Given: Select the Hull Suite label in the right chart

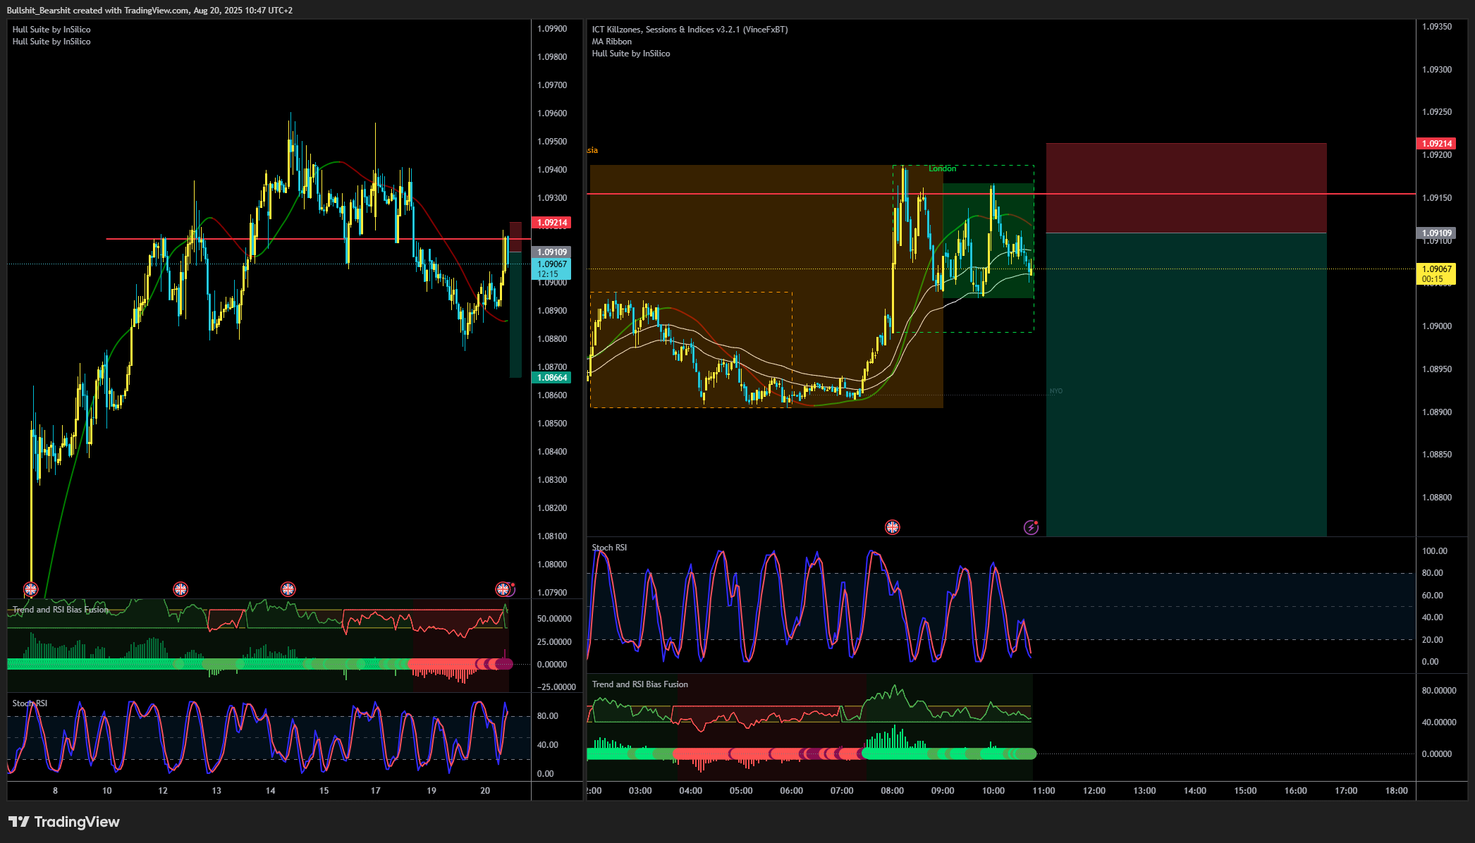Looking at the screenshot, I should [630, 54].
